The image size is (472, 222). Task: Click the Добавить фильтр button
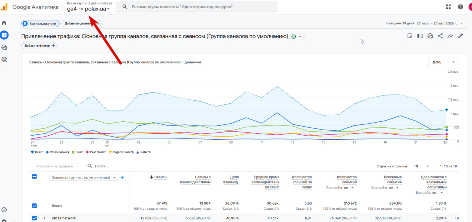39,45
